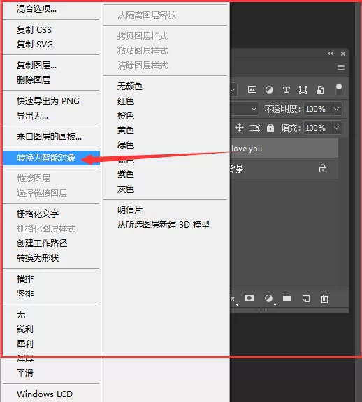
Task: Add a layer mask
Action: (249, 298)
